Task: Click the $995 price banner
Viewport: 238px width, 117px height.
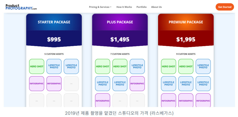Action: click(54, 39)
